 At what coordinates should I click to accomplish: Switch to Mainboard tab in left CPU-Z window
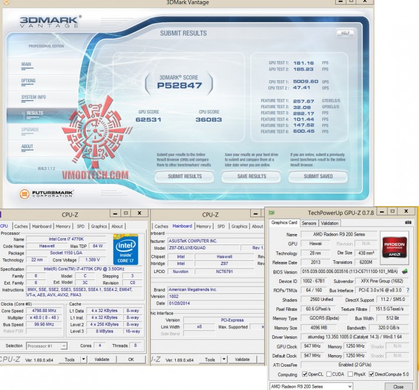pyautogui.click(x=42, y=226)
